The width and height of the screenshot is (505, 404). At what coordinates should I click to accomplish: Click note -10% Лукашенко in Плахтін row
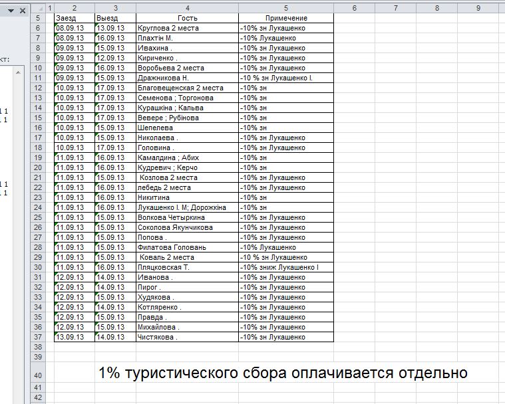(286, 38)
